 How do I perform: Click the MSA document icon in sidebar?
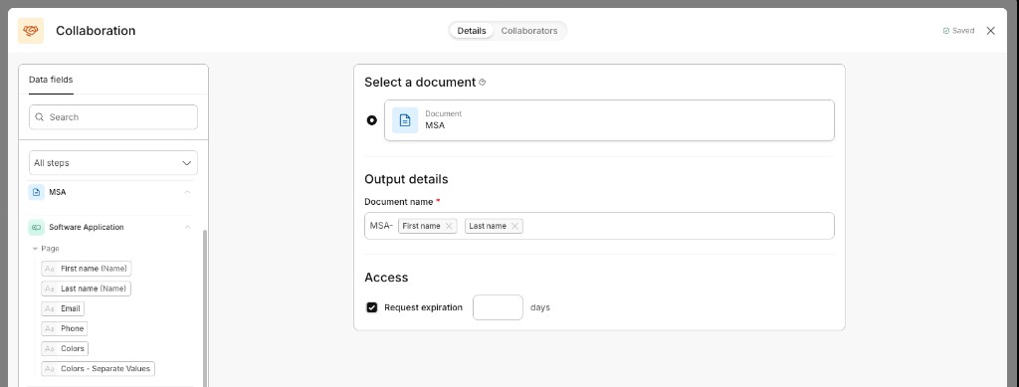(x=37, y=192)
